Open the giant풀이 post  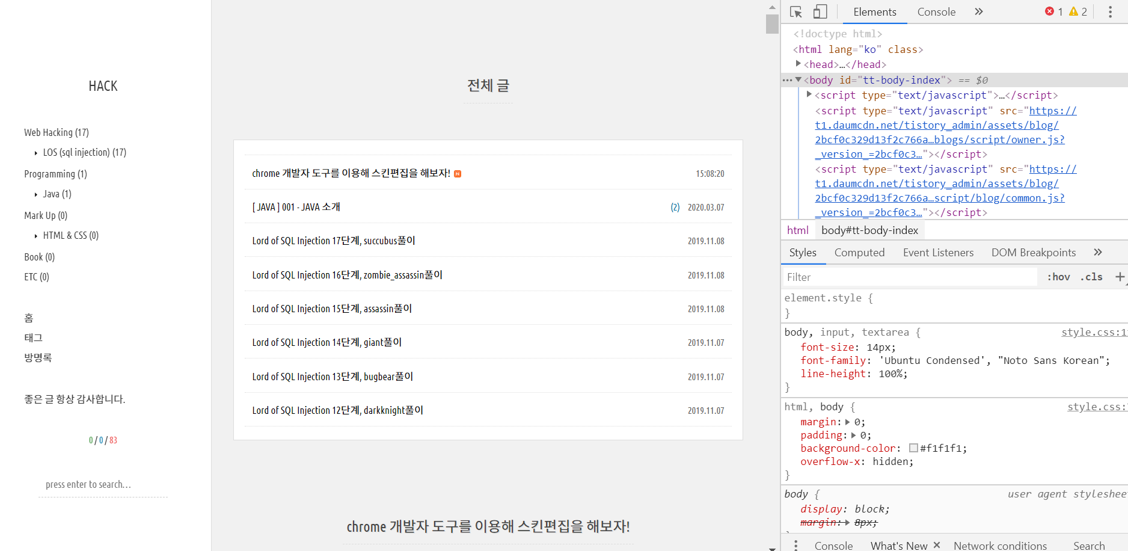pyautogui.click(x=326, y=342)
